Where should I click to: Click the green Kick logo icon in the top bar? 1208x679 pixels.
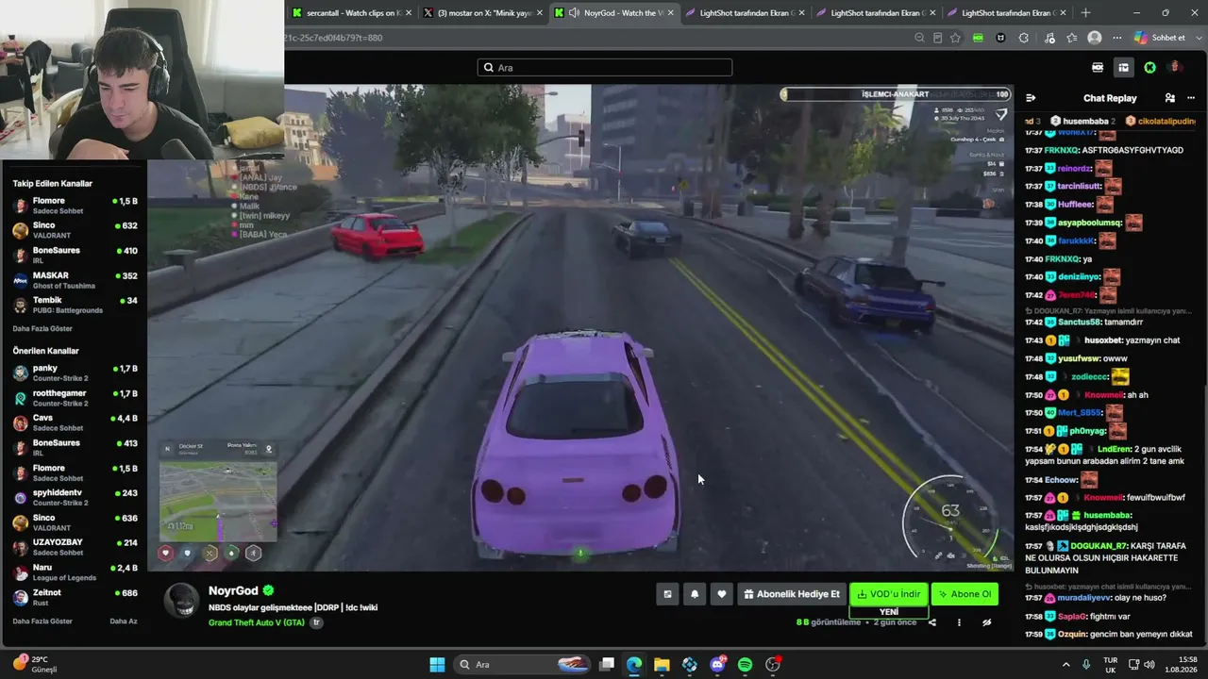click(x=1149, y=68)
